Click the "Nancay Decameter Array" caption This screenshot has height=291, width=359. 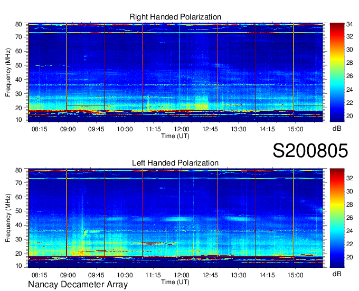pyautogui.click(x=78, y=285)
